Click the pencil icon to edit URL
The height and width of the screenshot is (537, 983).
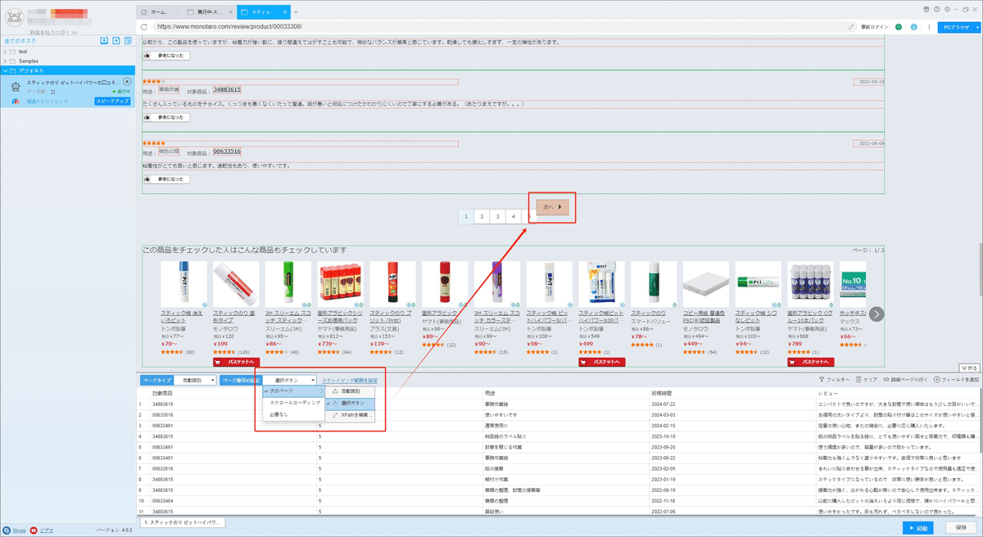click(852, 27)
